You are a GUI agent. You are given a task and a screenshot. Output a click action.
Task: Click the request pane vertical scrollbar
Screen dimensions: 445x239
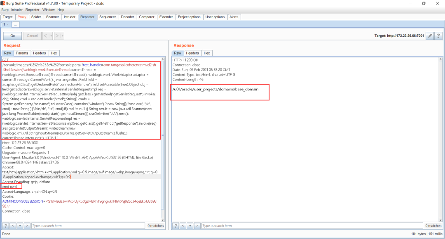(163, 139)
